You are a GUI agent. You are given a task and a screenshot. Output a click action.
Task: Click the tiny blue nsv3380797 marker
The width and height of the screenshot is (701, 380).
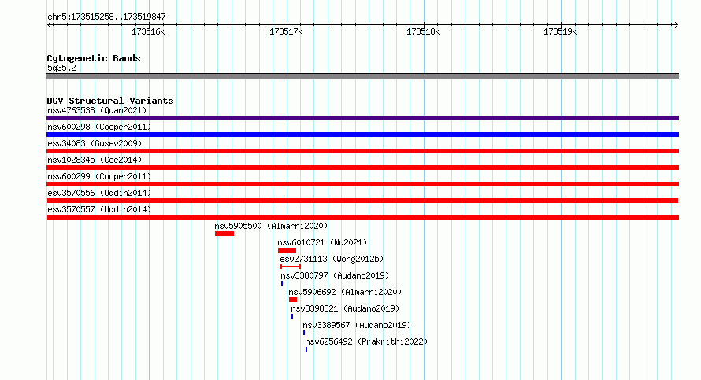pyautogui.click(x=282, y=283)
